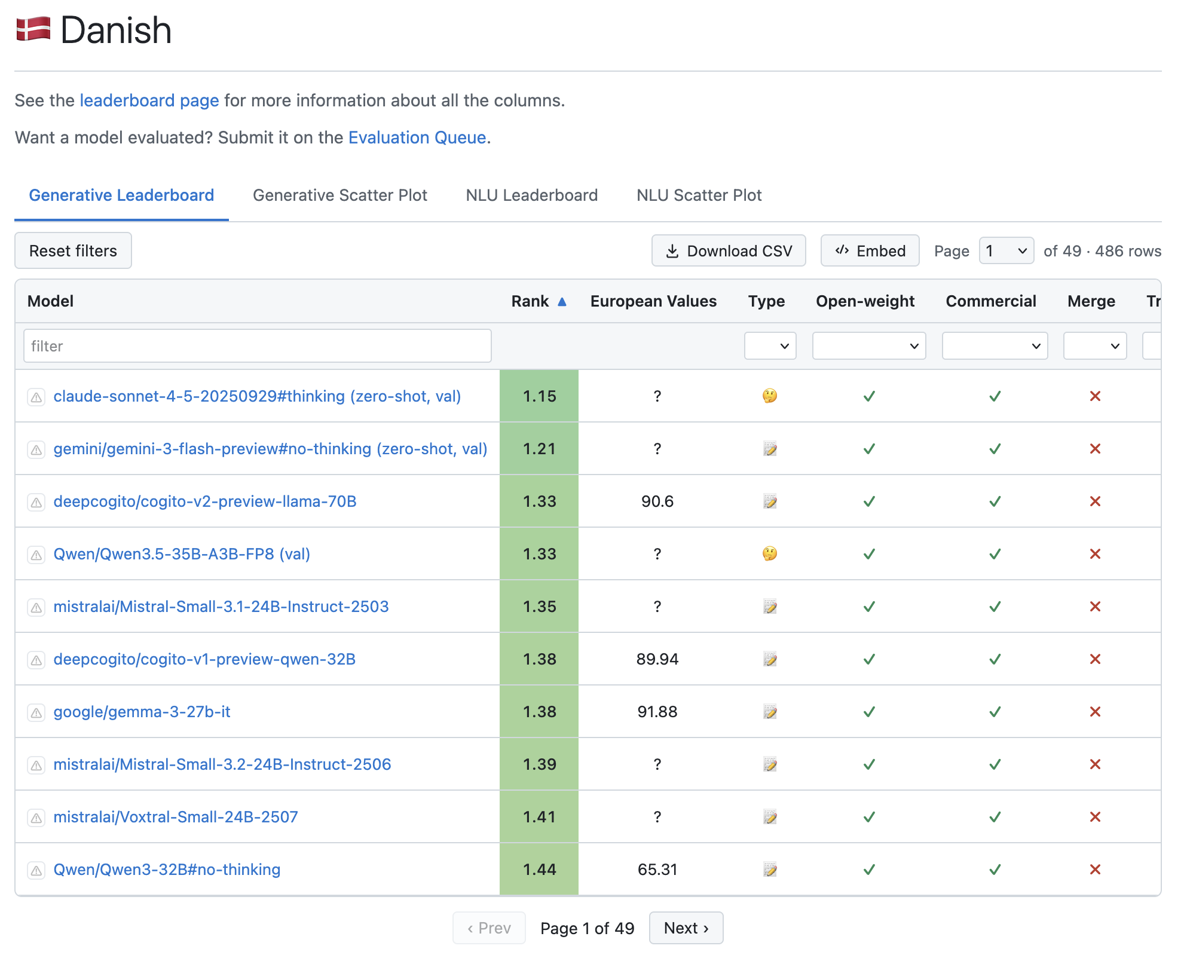Open the deepcogito/cogito-v1-preview-qwen-32B link
This screenshot has width=1187, height=967.
204,659
